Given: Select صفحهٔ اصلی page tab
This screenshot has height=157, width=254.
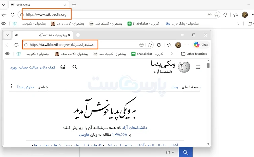Looking at the screenshot, I should (191, 87).
